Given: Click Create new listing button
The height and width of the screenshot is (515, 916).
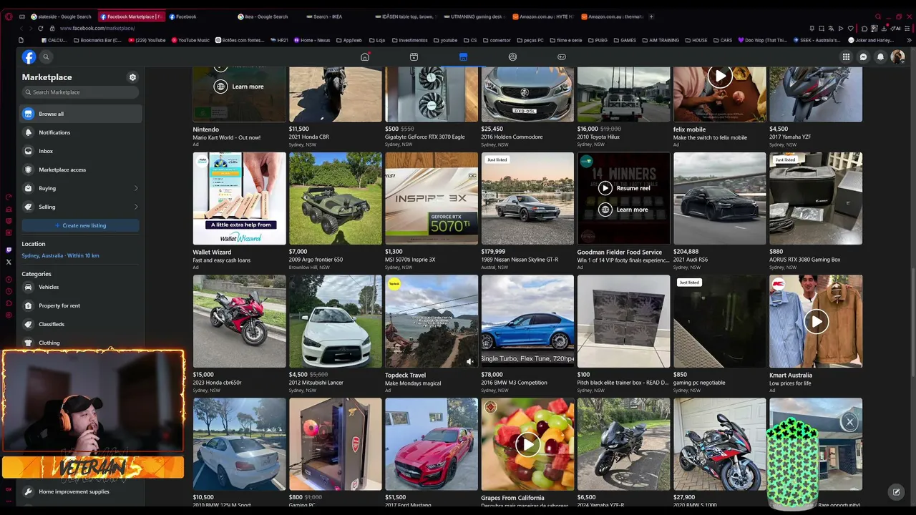Looking at the screenshot, I should (81, 225).
